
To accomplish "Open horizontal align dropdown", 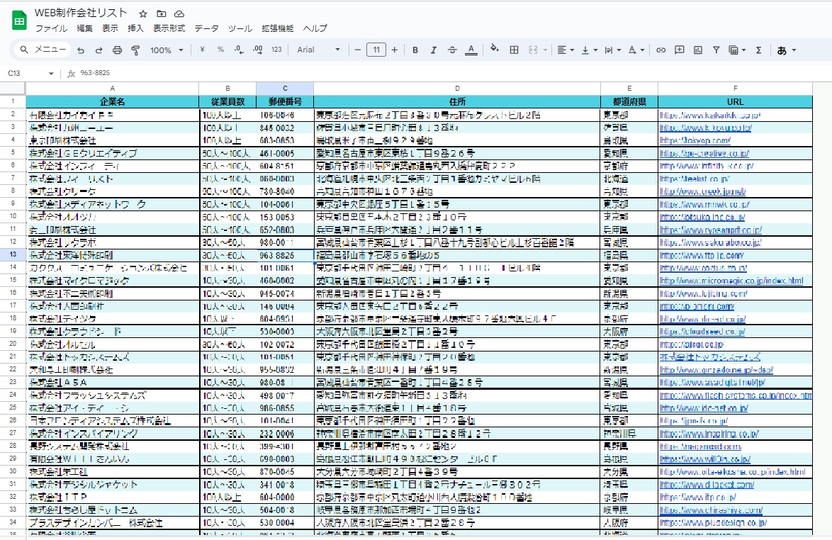I will (566, 50).
